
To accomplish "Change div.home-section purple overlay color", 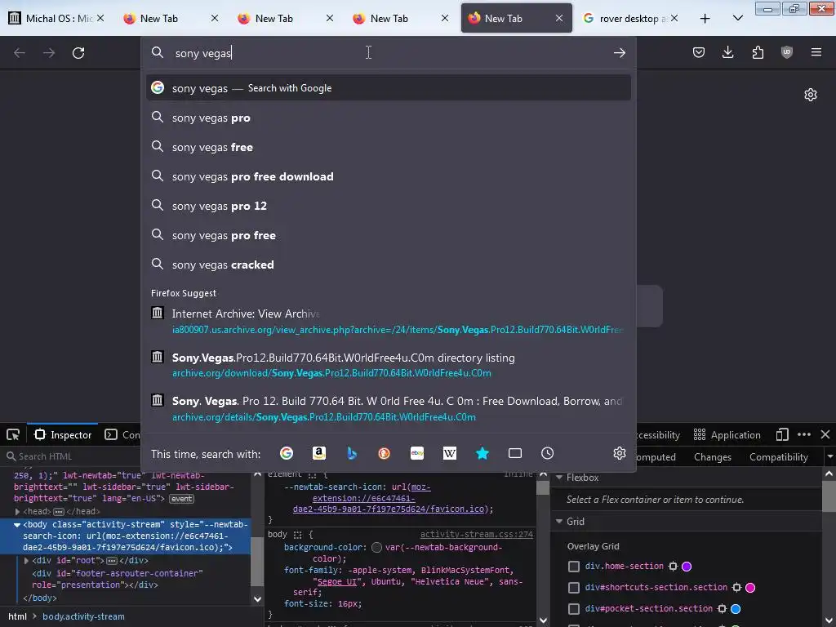I will pyautogui.click(x=687, y=567).
